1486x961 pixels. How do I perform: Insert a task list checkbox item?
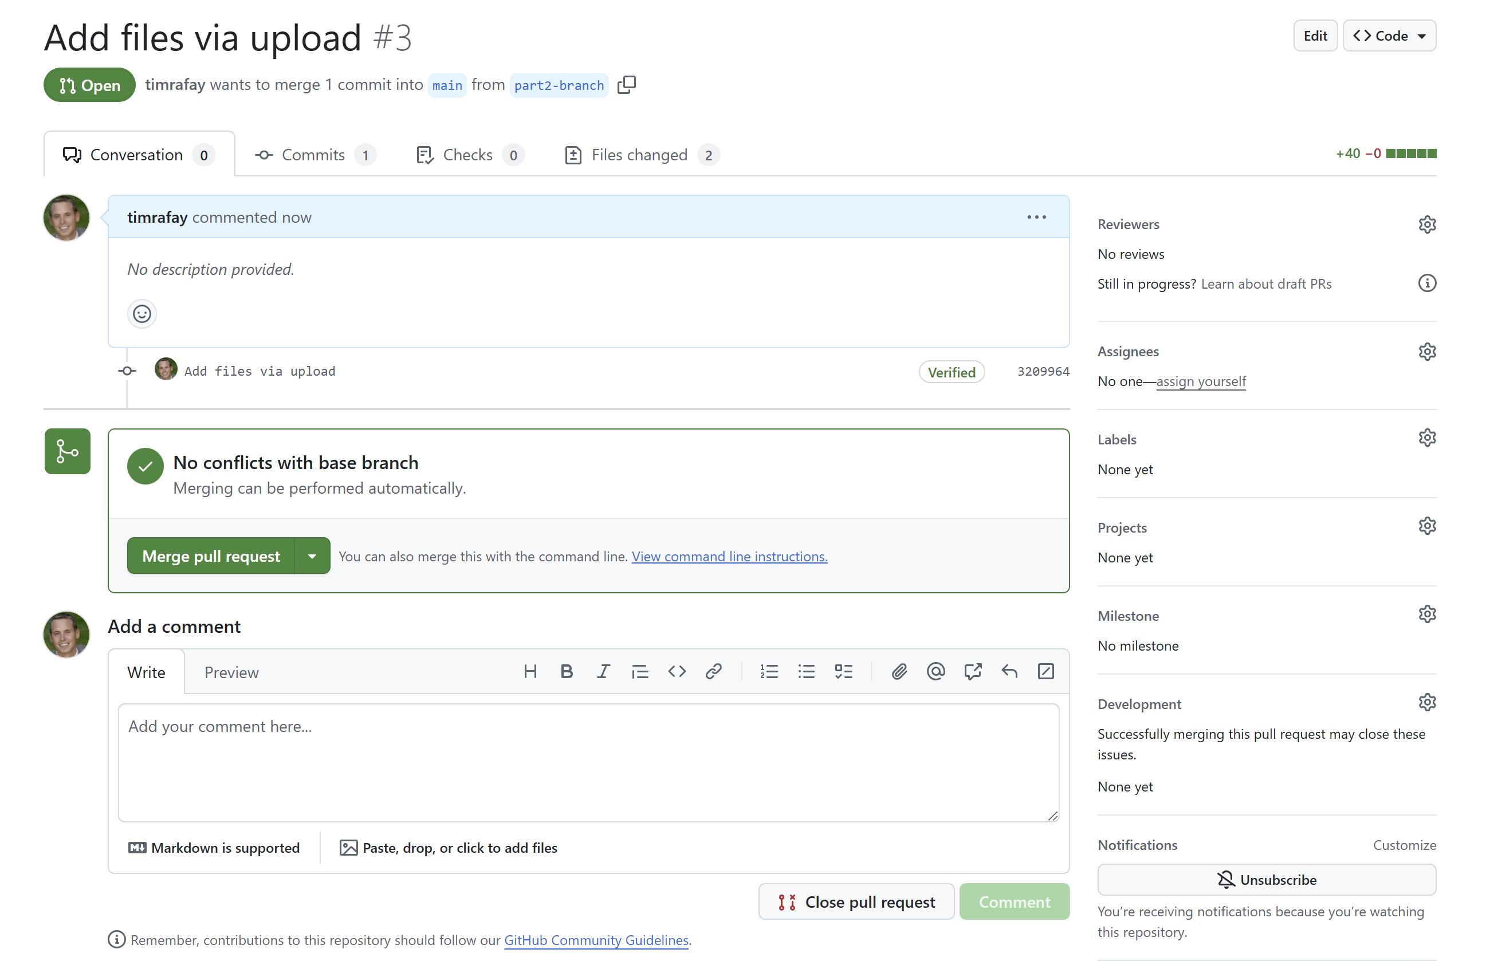point(843,671)
